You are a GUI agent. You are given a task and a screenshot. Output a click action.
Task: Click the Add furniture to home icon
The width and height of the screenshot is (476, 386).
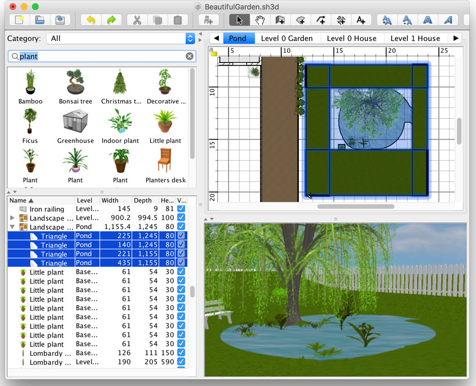tap(209, 20)
